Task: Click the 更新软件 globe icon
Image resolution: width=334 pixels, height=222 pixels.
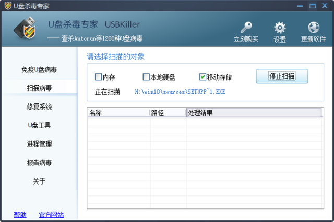Action: click(x=314, y=28)
